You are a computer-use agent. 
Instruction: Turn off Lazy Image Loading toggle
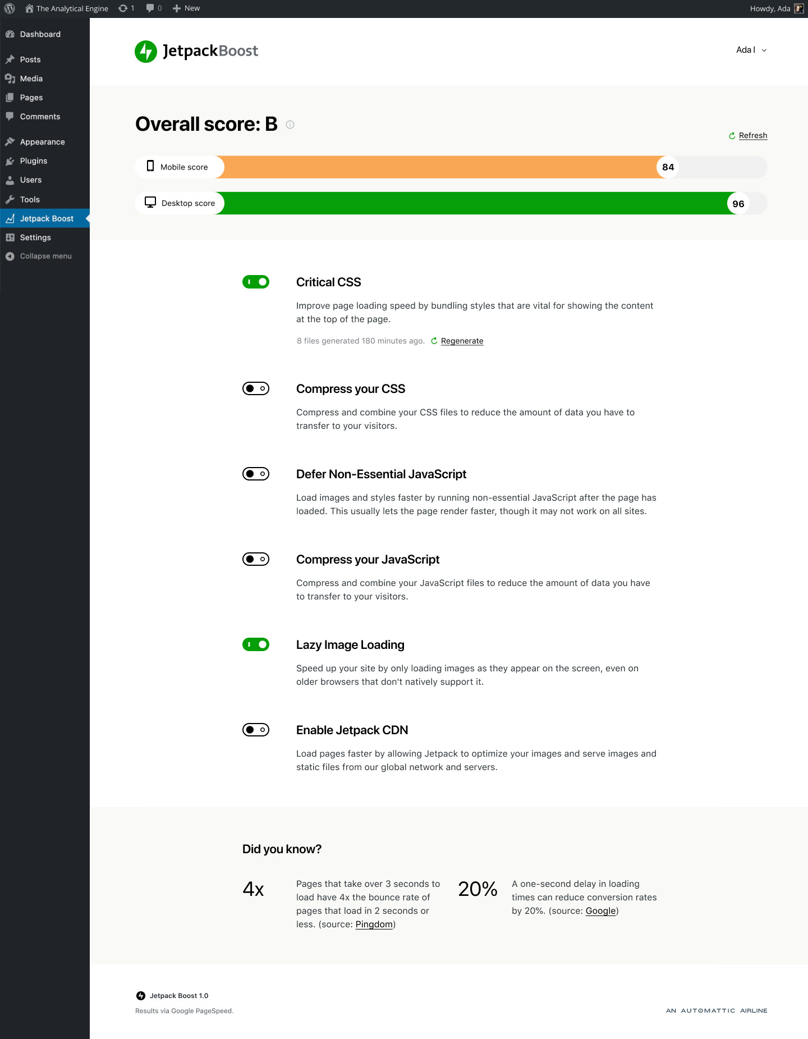pos(256,644)
